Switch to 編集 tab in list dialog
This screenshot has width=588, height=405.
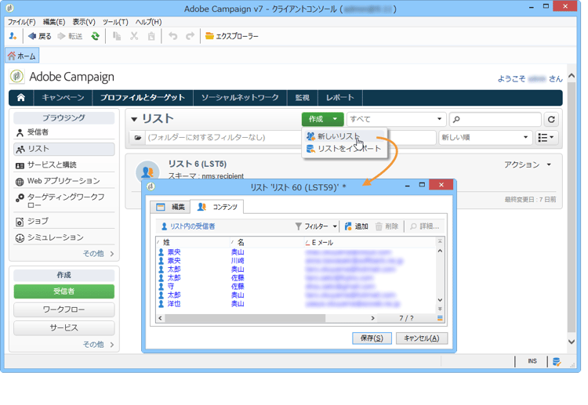[x=171, y=207]
